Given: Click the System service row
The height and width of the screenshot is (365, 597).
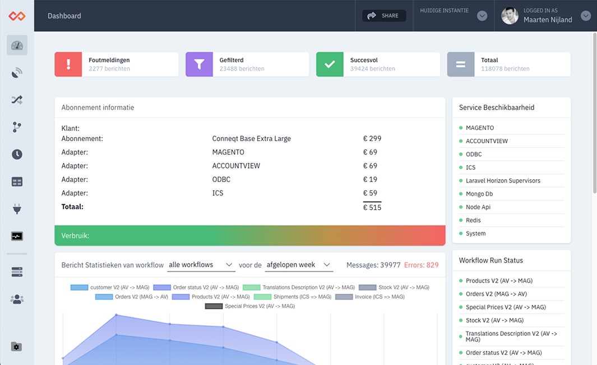Looking at the screenshot, I should pos(511,233).
